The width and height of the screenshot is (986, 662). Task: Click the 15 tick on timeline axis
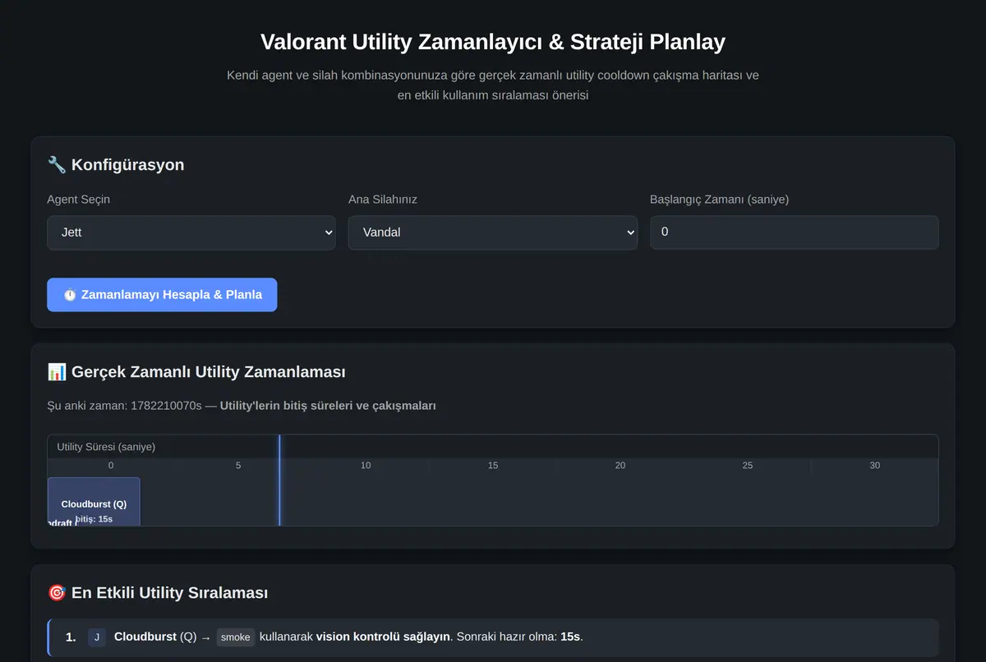tap(493, 466)
